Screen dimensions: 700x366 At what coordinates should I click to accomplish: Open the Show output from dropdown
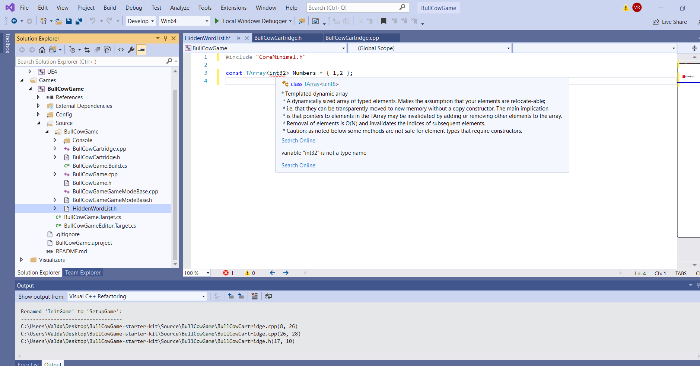pyautogui.click(x=137, y=296)
